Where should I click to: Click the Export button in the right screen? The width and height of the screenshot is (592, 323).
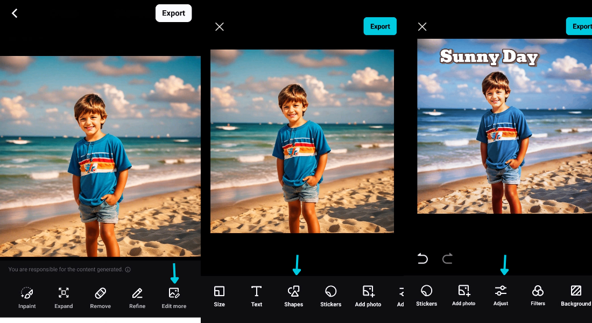(x=579, y=26)
